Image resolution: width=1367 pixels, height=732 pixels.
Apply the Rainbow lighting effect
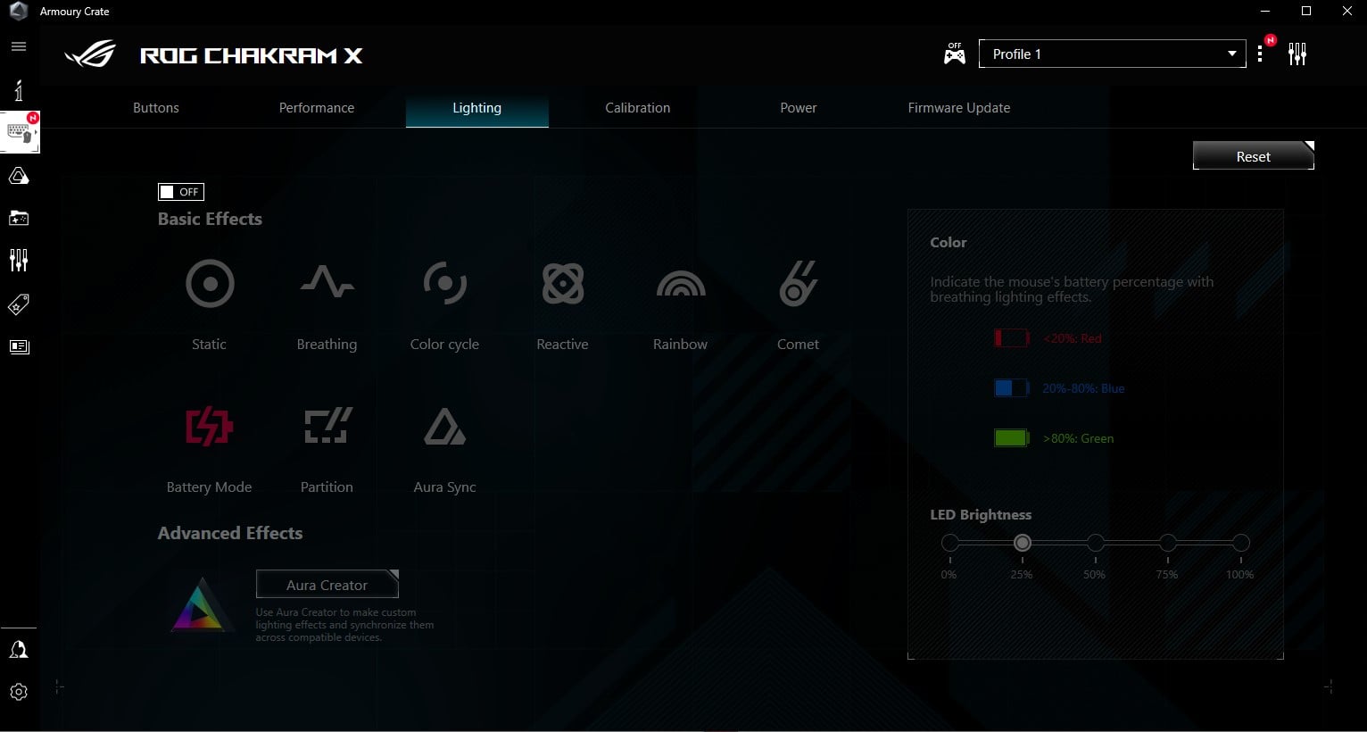[x=680, y=284]
